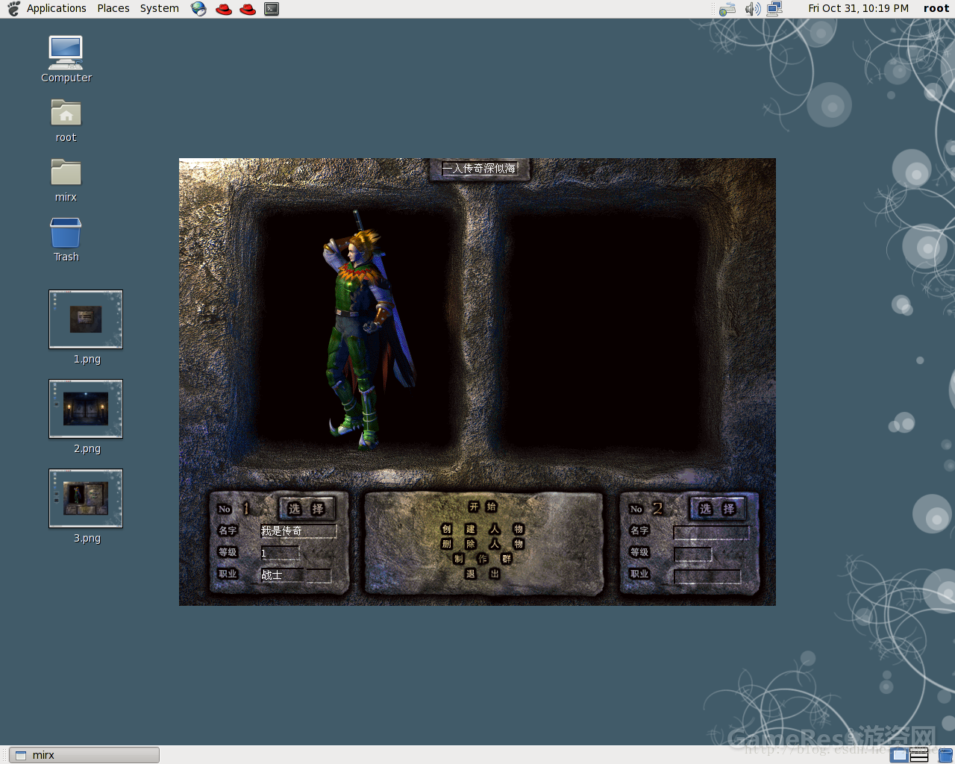Open the mirx folder on desktop
The width and height of the screenshot is (955, 764).
click(66, 180)
